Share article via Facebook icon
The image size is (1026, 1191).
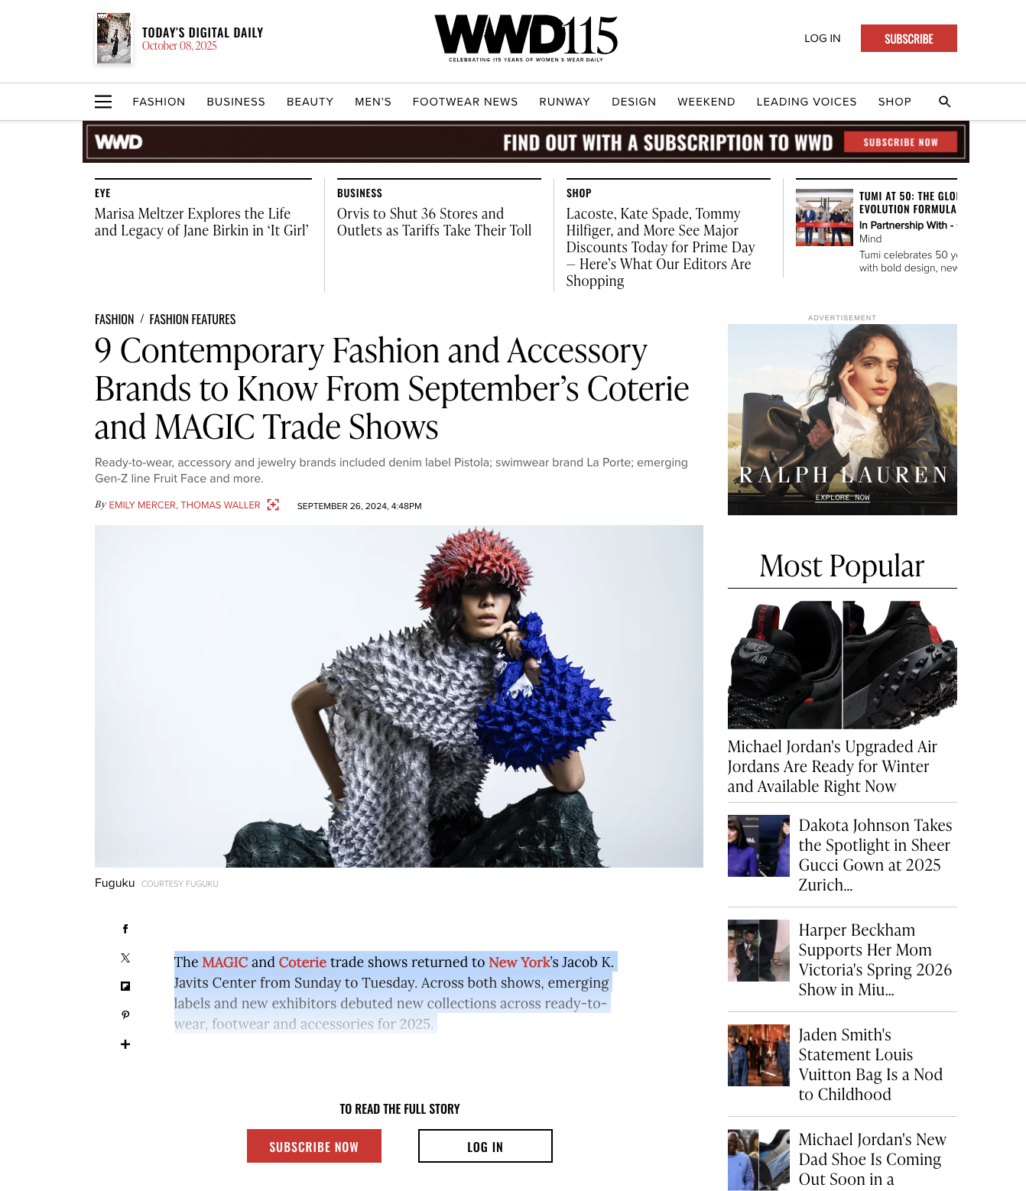coord(125,929)
